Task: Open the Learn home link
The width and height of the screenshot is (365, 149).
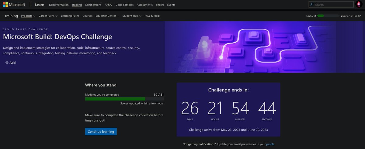Action: [40, 5]
